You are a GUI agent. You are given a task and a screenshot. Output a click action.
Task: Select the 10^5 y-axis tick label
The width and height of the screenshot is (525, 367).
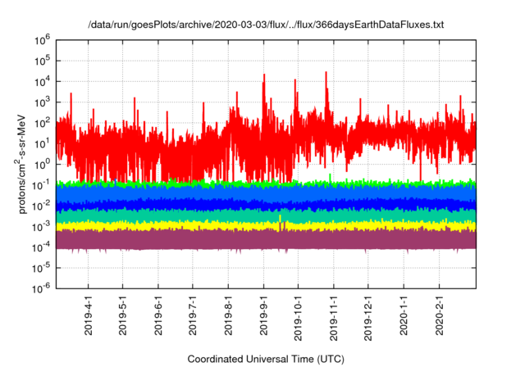pyautogui.click(x=42, y=61)
